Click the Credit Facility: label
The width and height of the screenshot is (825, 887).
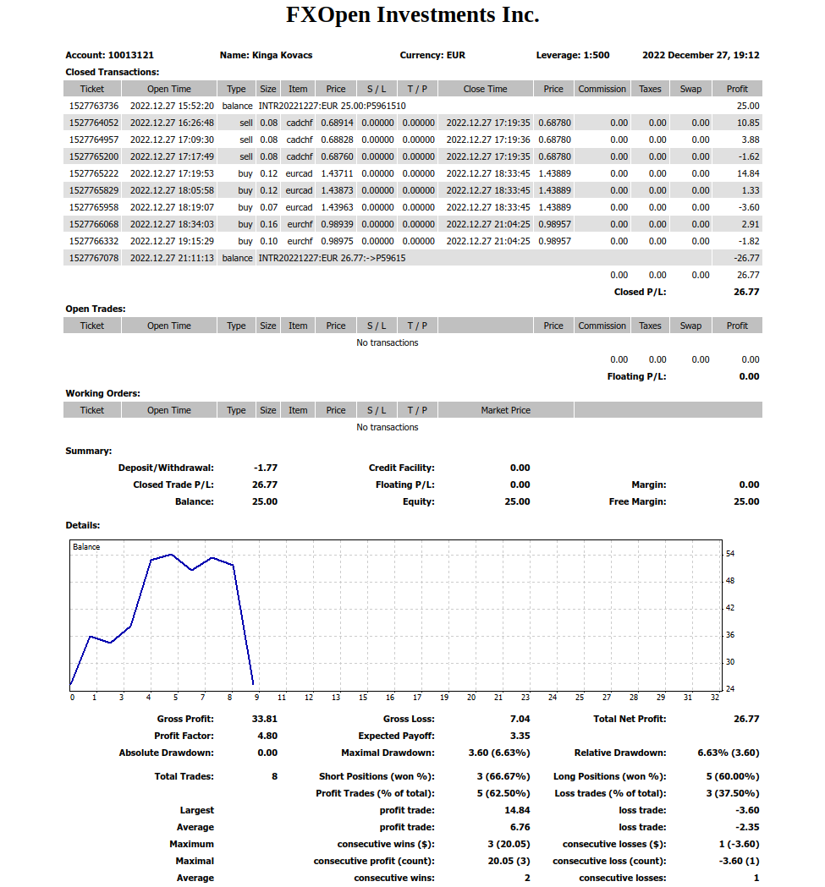click(401, 468)
